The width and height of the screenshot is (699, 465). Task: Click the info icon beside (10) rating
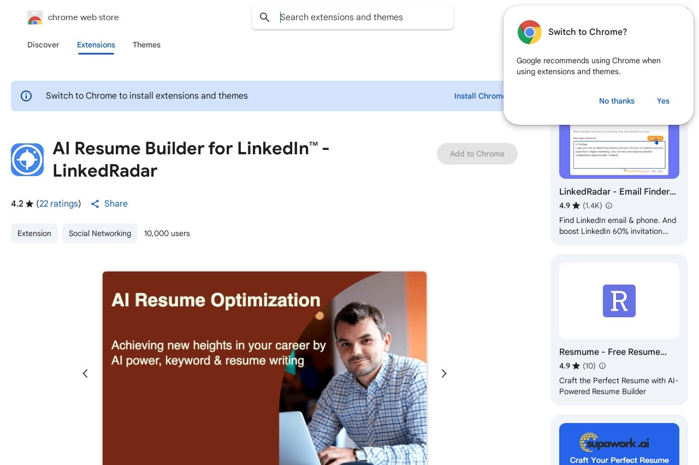point(602,366)
